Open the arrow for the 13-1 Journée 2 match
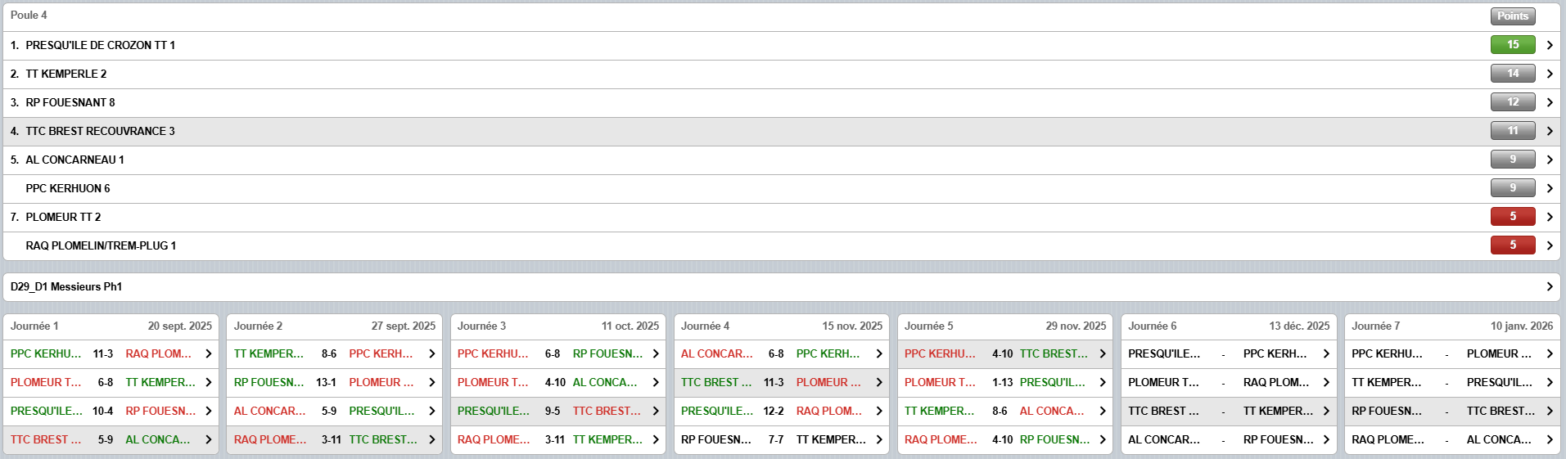Image resolution: width=1566 pixels, height=459 pixels. pos(431,382)
